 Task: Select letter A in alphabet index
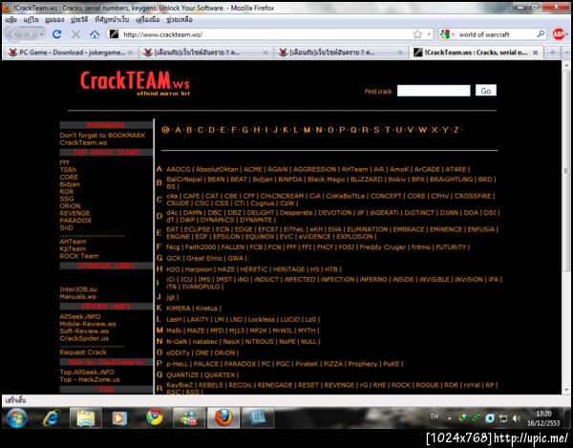[x=178, y=130]
